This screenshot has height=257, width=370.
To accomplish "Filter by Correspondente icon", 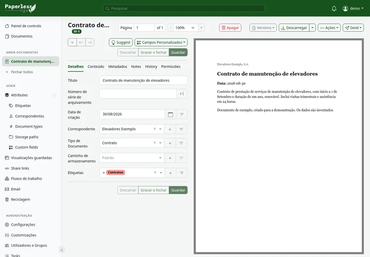I will pos(181,130).
